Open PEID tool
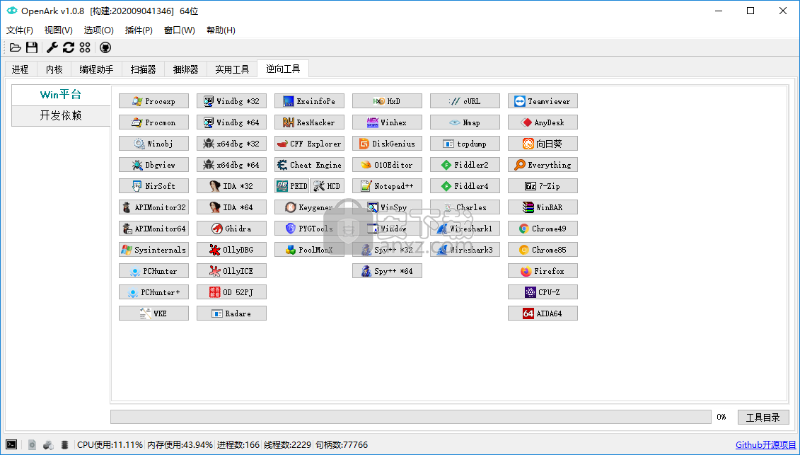Viewport: 800px width, 455px height. pos(292,186)
